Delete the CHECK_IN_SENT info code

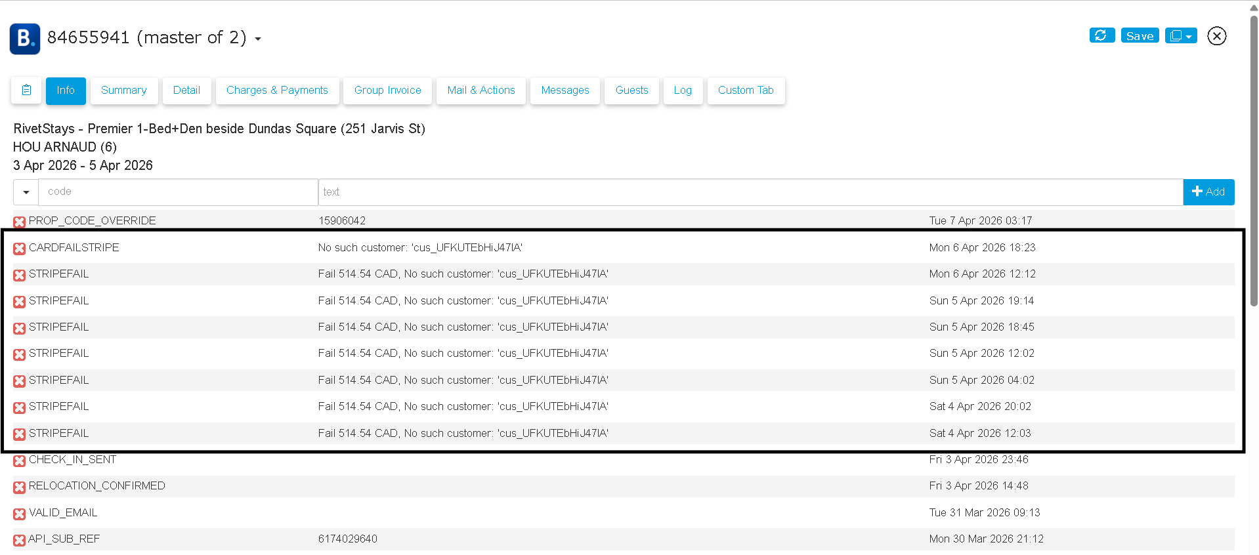tap(20, 461)
